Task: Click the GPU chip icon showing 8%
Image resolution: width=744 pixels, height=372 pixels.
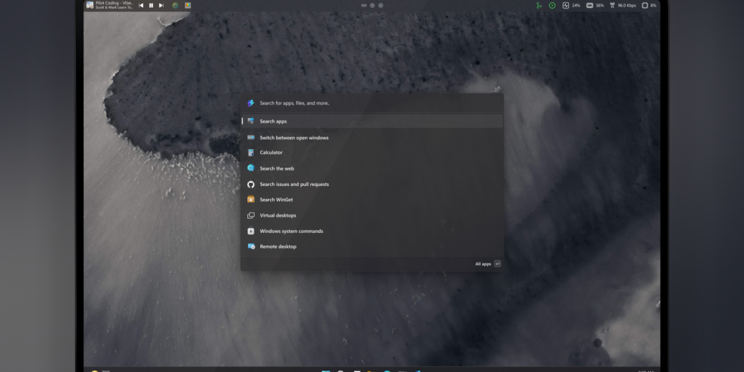Action: point(645,5)
